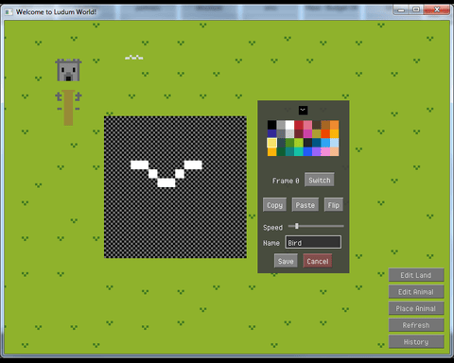Pick the dark slate swatch next to pale yellow
The image size is (454, 363).
pos(281,143)
